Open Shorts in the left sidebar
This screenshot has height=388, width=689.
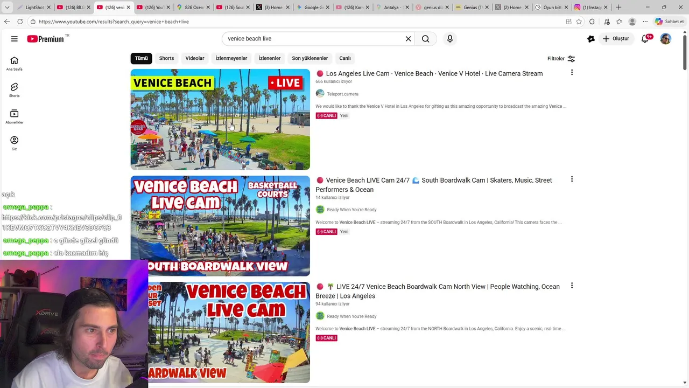15,90
